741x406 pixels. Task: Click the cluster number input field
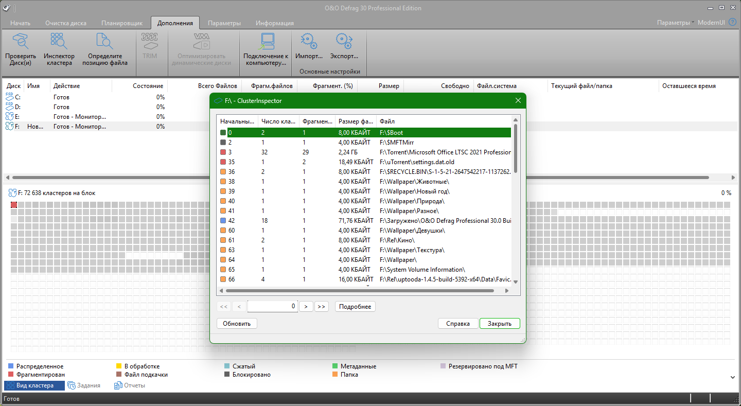click(272, 306)
